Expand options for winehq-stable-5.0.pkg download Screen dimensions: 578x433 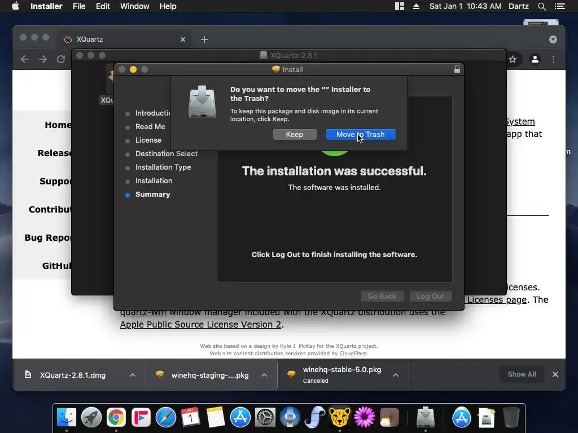396,375
